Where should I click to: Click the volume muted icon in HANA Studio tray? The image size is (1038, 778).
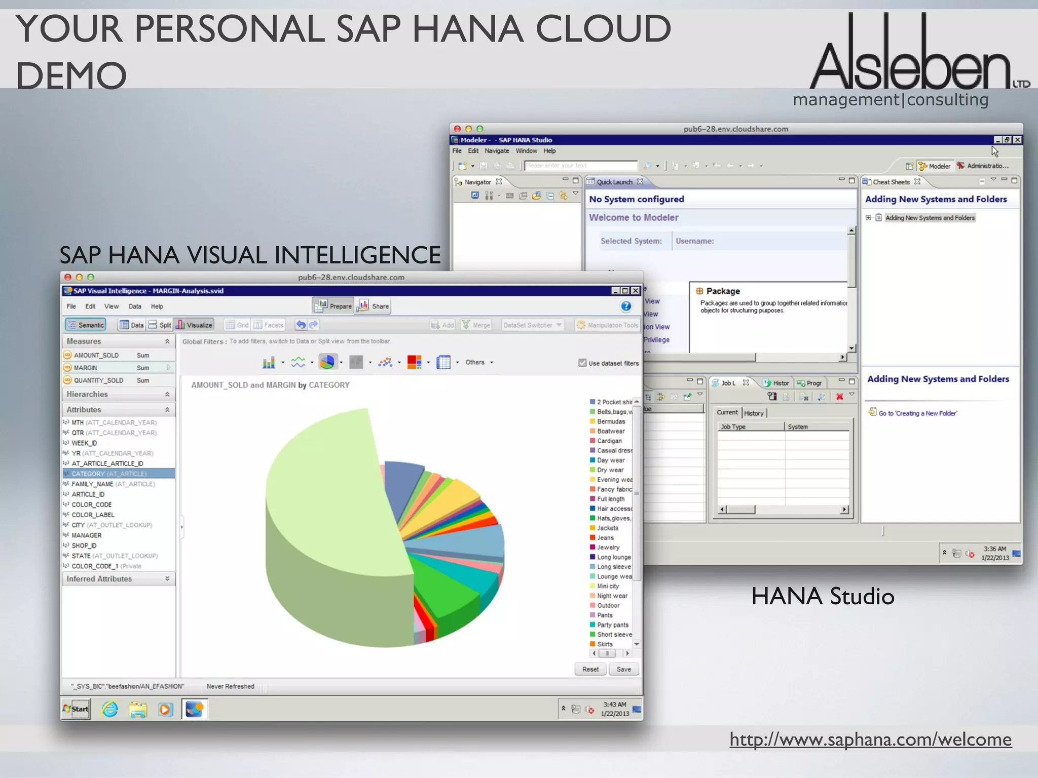tap(970, 554)
